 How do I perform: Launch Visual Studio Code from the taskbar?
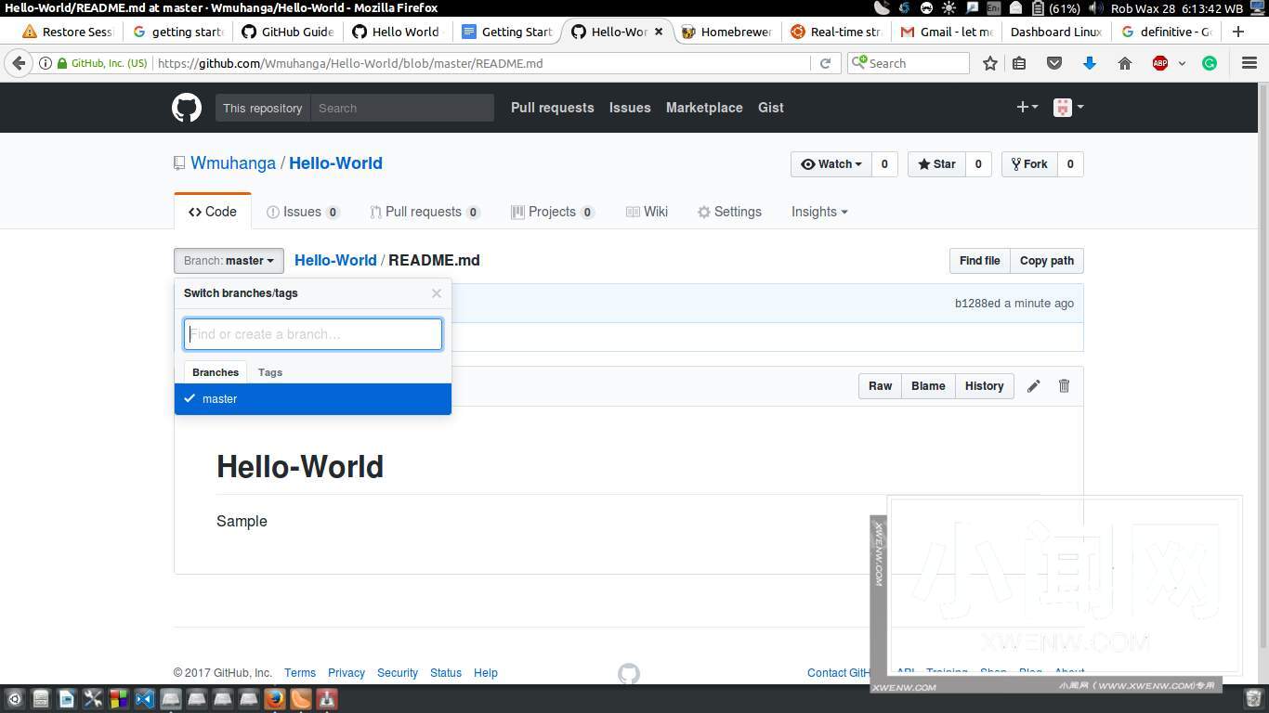click(144, 699)
